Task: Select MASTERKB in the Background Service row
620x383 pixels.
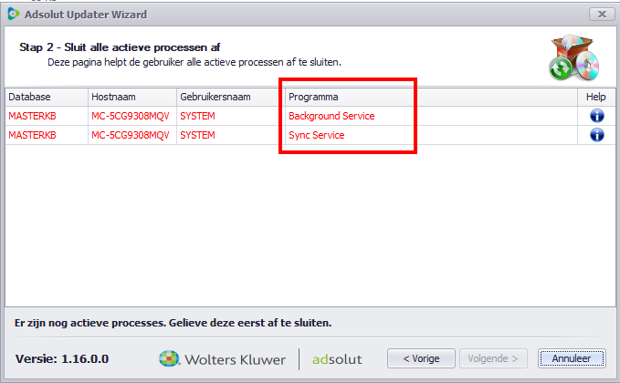Action: pyautogui.click(x=33, y=116)
